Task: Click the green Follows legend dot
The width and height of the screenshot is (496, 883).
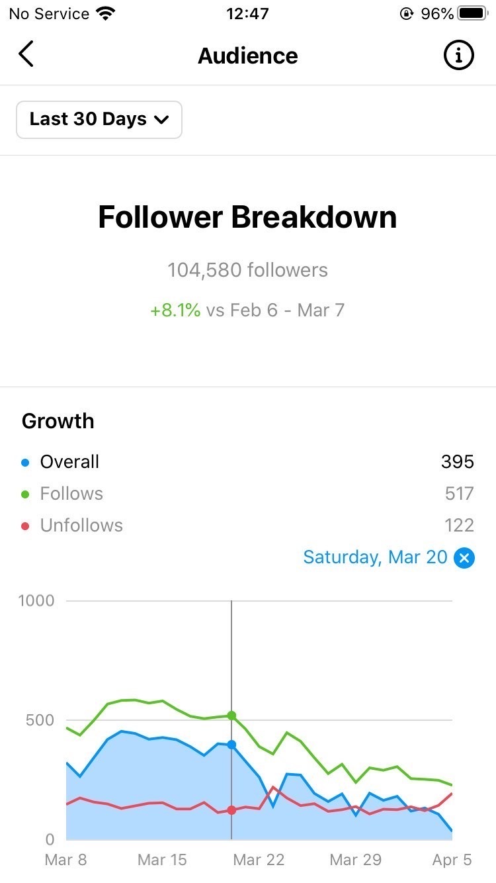Action: 26,494
